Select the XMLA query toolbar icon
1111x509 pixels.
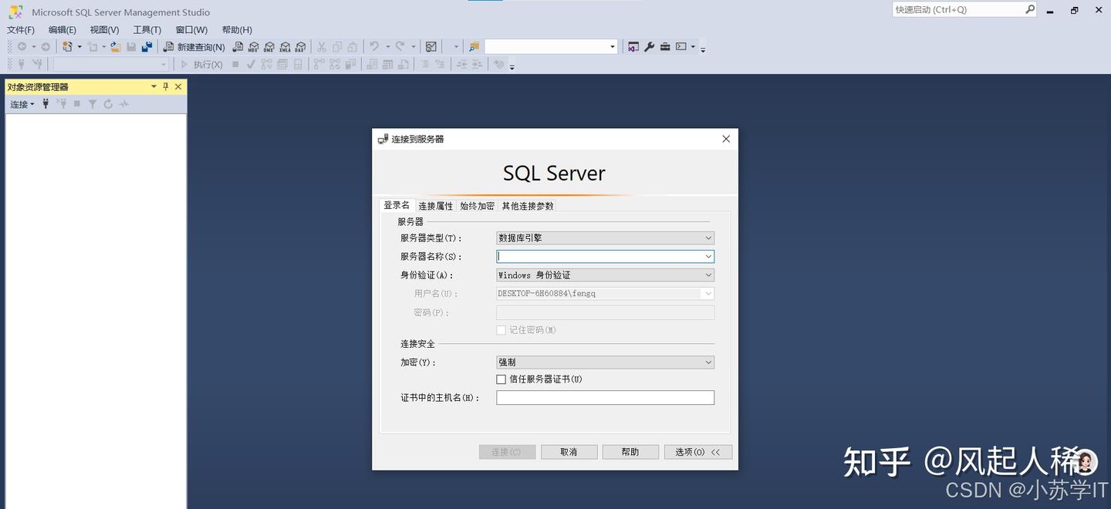[285, 46]
